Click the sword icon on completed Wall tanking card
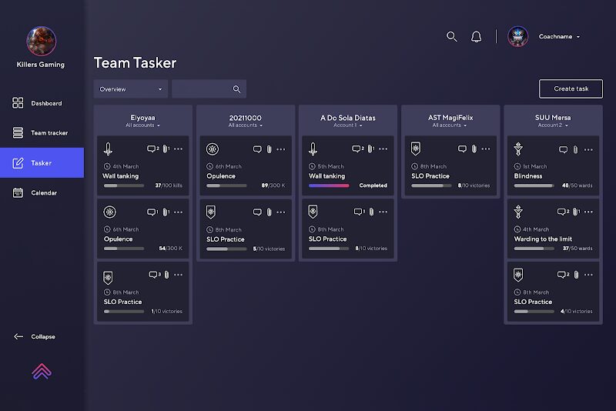The width and height of the screenshot is (616, 411). point(313,149)
